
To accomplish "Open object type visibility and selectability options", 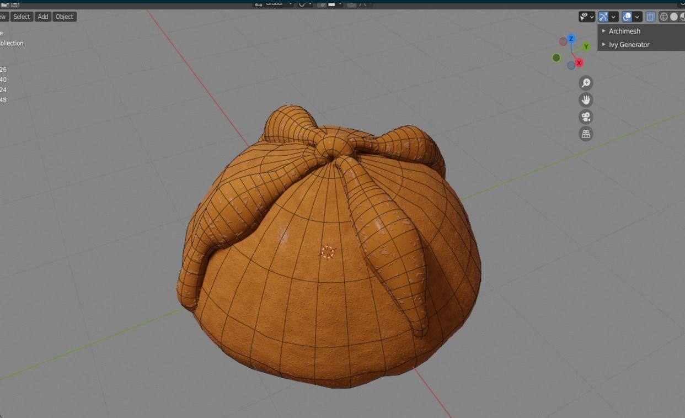I will pos(587,17).
